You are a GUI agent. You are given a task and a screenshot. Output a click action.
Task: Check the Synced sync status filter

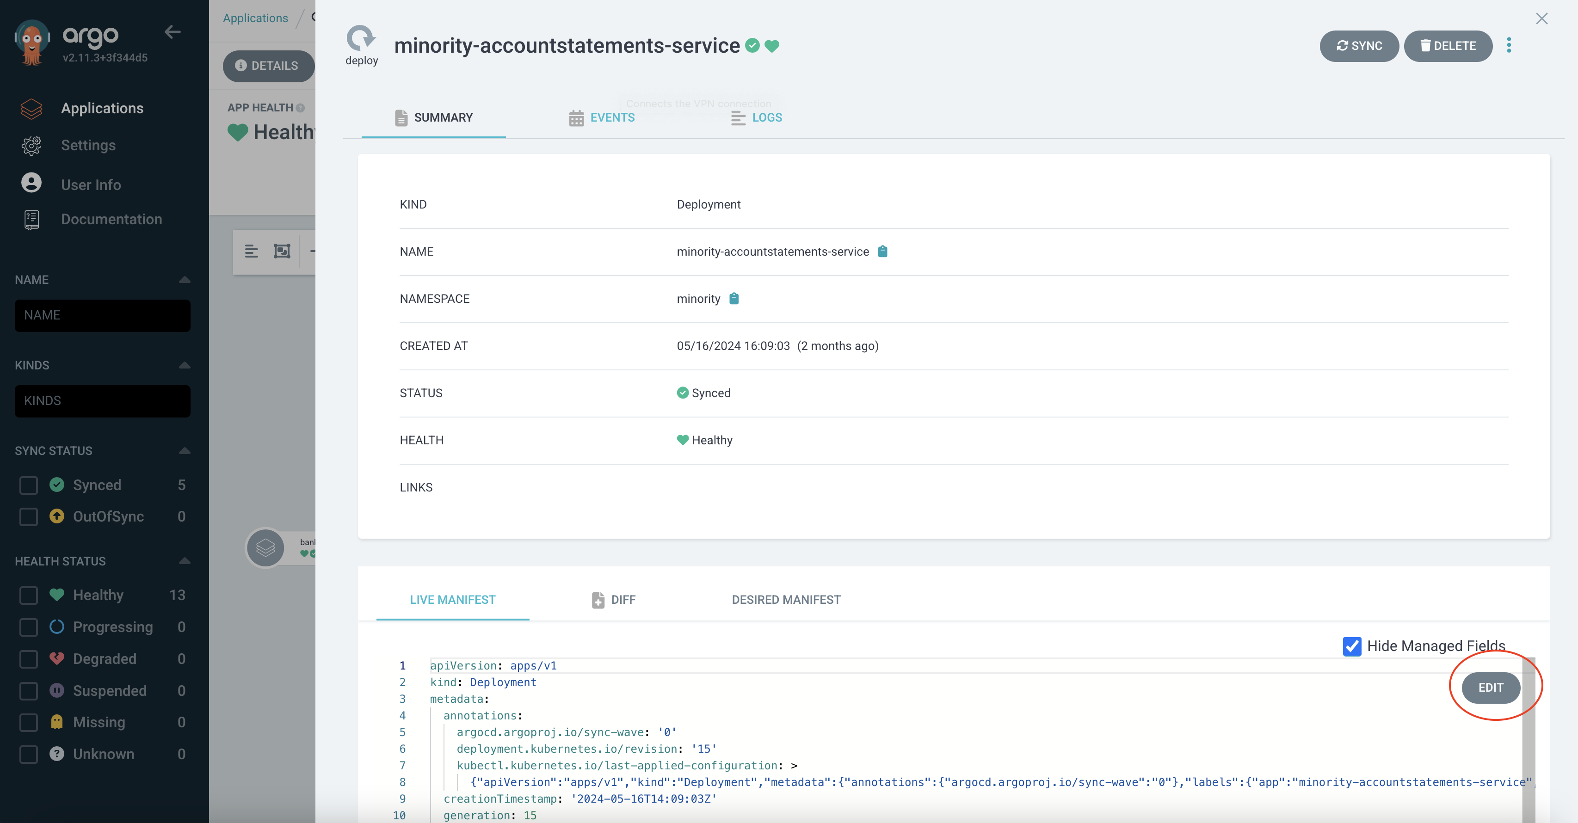tap(28, 485)
